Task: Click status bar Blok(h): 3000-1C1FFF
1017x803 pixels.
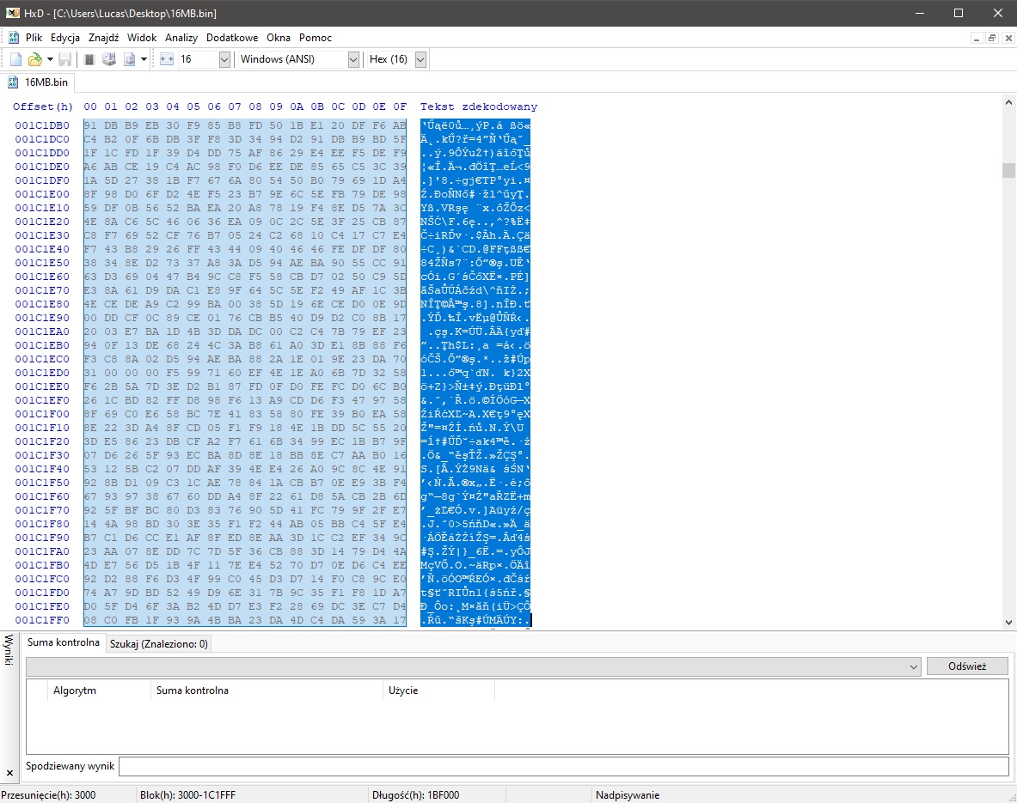Action: pos(188,795)
